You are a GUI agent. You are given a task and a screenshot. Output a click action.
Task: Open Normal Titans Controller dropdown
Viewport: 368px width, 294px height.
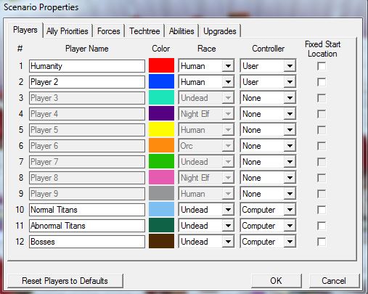coord(268,210)
